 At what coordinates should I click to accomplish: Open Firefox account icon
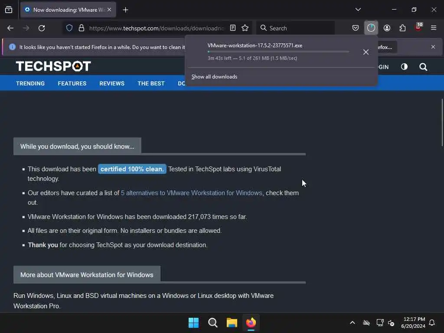point(387,28)
